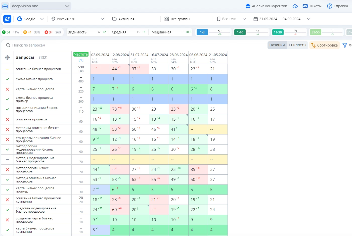Screen dimensions: 352x236
Task: Select the Позиции tab
Action: (277, 45)
